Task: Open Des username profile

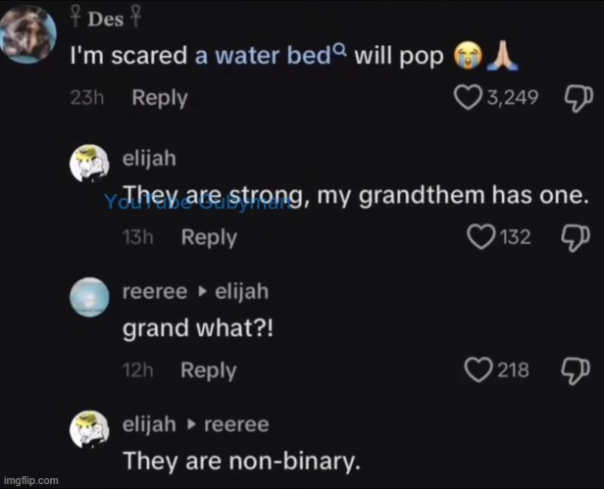Action: 107,18
